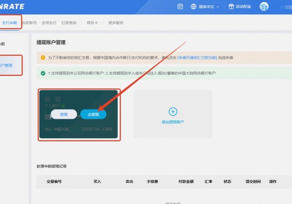Click the 去提现 button

pos(93,114)
